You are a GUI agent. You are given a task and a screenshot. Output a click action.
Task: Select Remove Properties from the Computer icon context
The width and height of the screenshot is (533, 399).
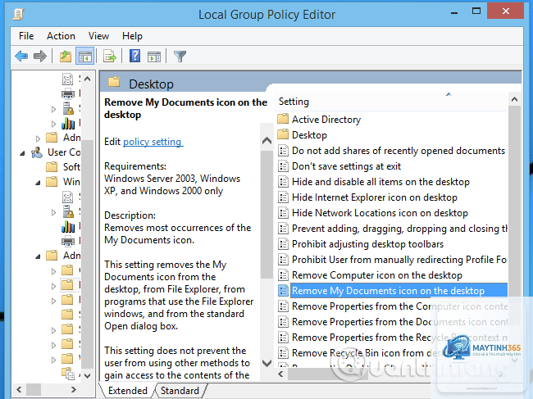399,306
